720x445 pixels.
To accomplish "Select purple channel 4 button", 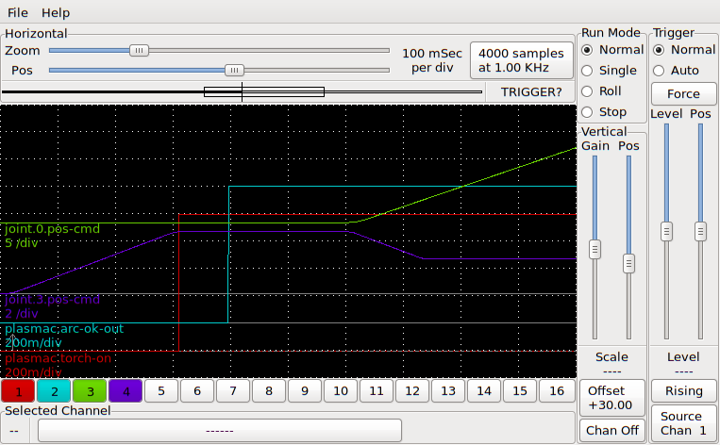I will point(126,391).
